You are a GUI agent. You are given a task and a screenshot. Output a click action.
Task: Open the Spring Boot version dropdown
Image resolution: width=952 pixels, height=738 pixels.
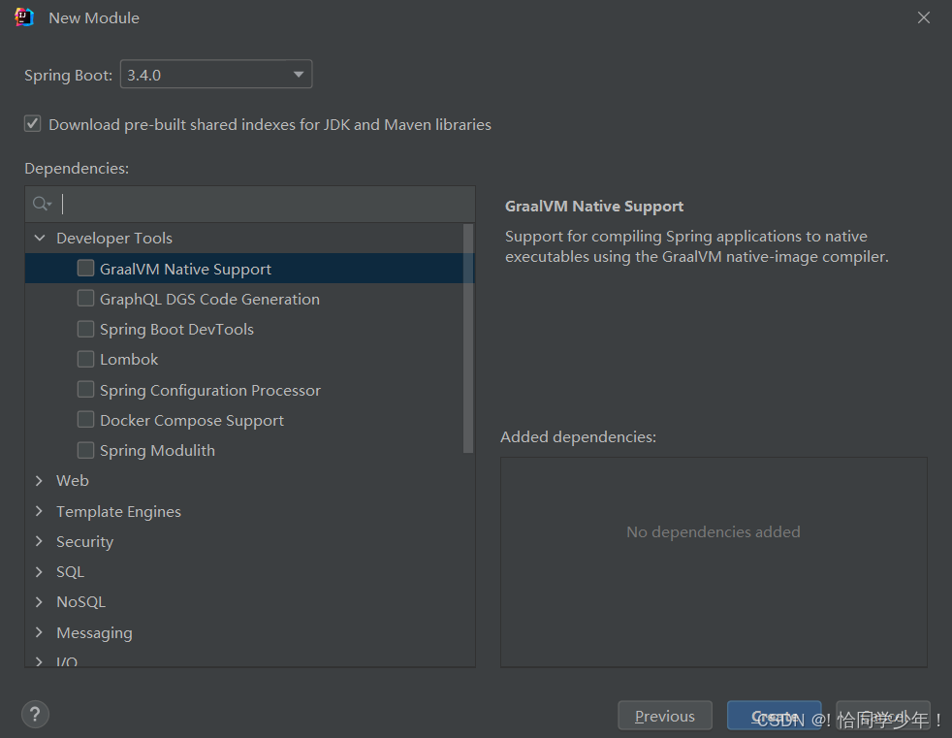[x=216, y=74]
